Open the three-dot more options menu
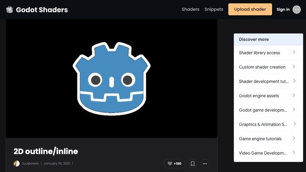This screenshot has height=172, width=306. coord(205,163)
